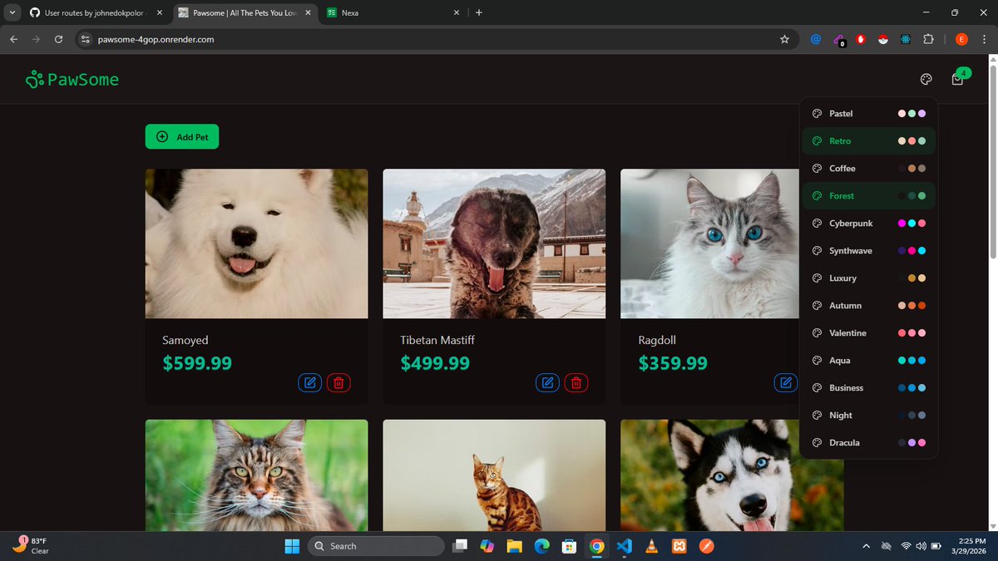Open the Tibetan Mastiff photo
Image resolution: width=998 pixels, height=561 pixels.
494,244
